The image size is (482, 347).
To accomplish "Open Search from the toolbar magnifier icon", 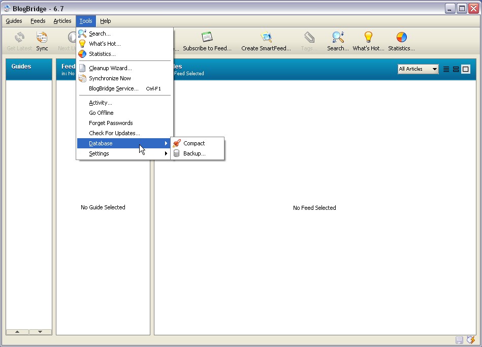I will tap(338, 37).
